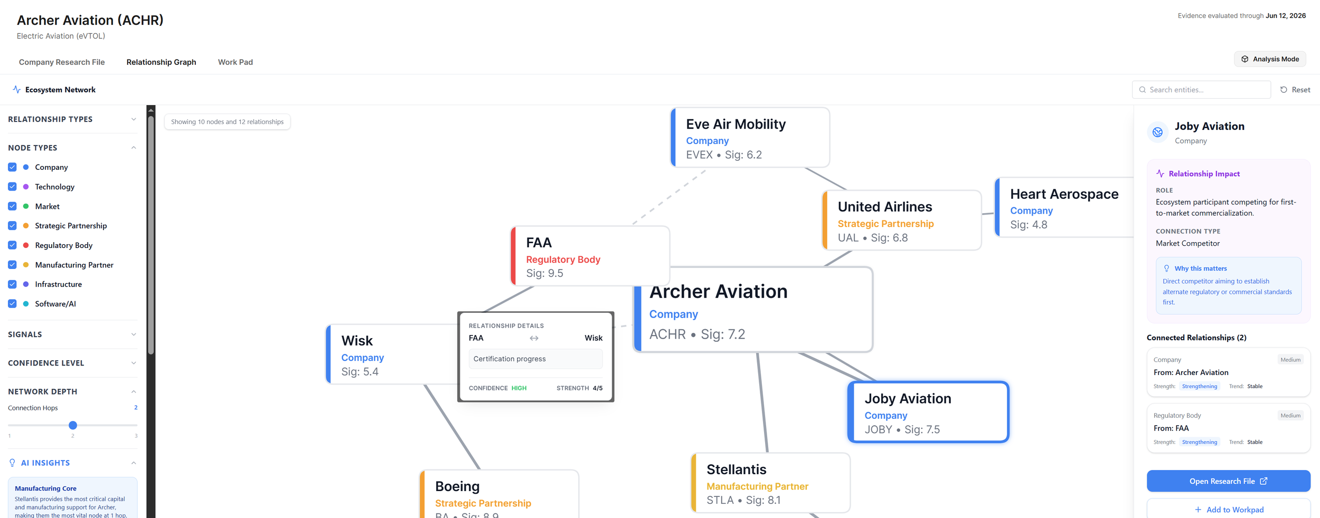Toggle the Strategic Partnership checkbox

12,226
